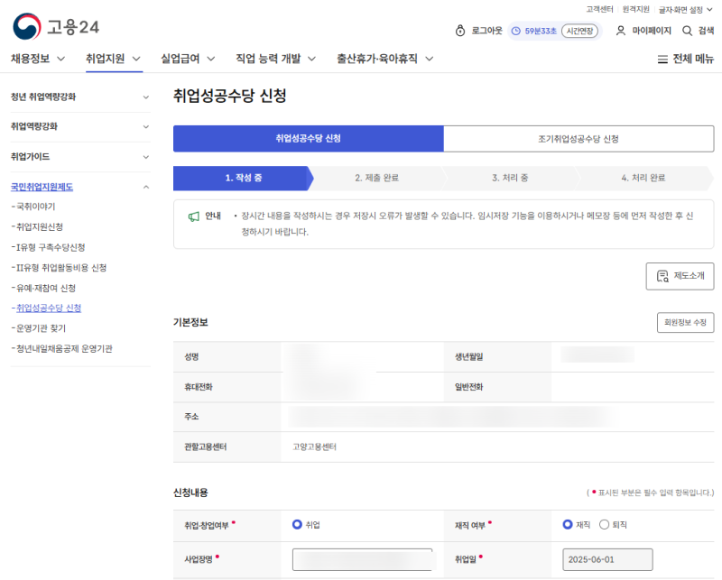The image size is (722, 580).
Task: Expand the 청년 취업역량강화 sidebar section
Action: (146, 97)
